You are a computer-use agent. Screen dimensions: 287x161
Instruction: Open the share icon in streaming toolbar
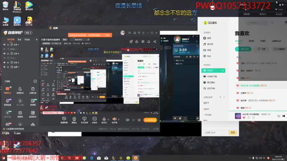155,42
